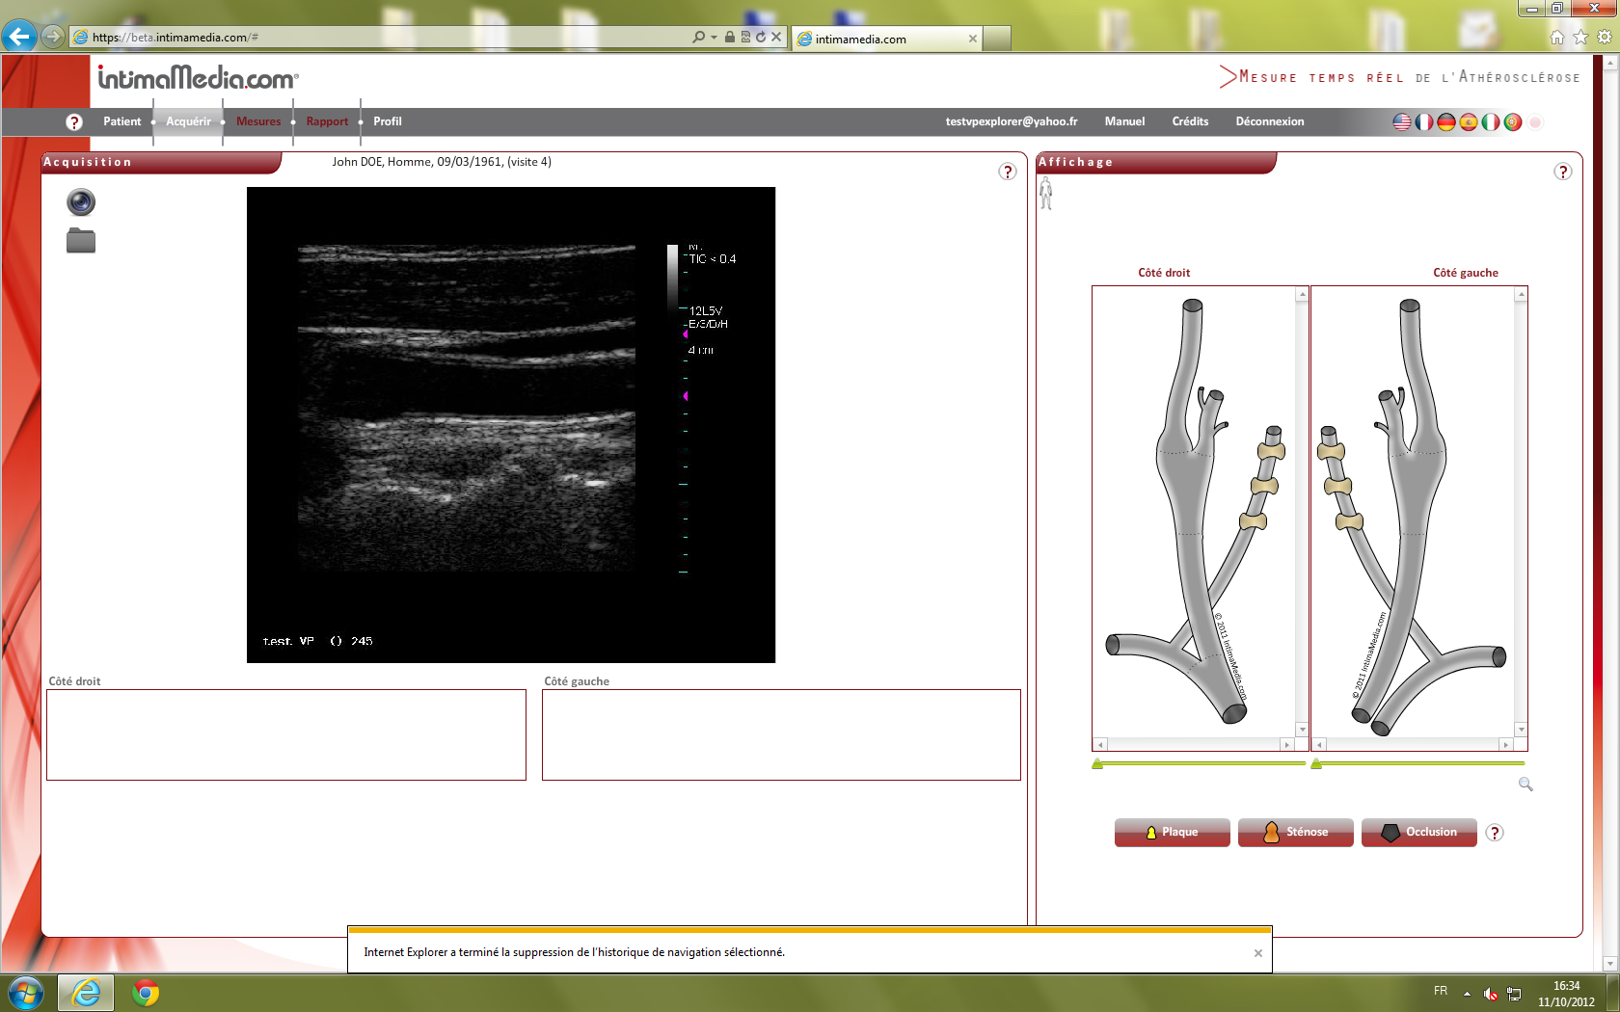Choose the Spanish flag language icon
The image size is (1620, 1012).
coord(1468,122)
